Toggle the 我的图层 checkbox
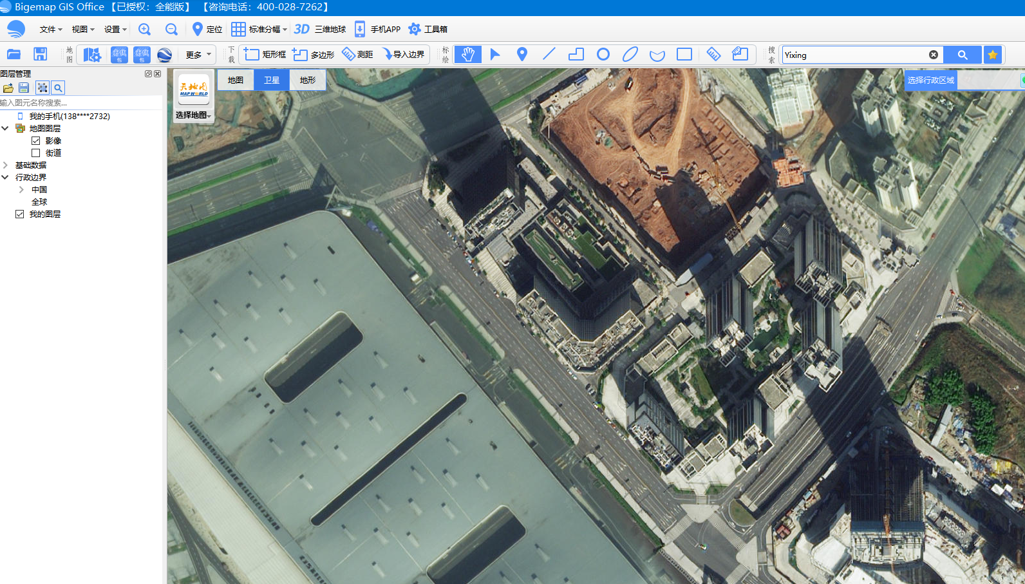This screenshot has width=1025, height=584. [x=20, y=214]
